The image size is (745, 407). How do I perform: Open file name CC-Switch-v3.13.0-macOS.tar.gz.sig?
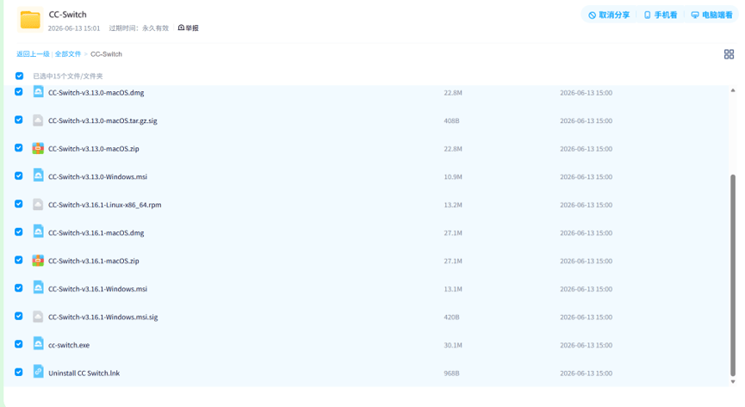point(102,120)
